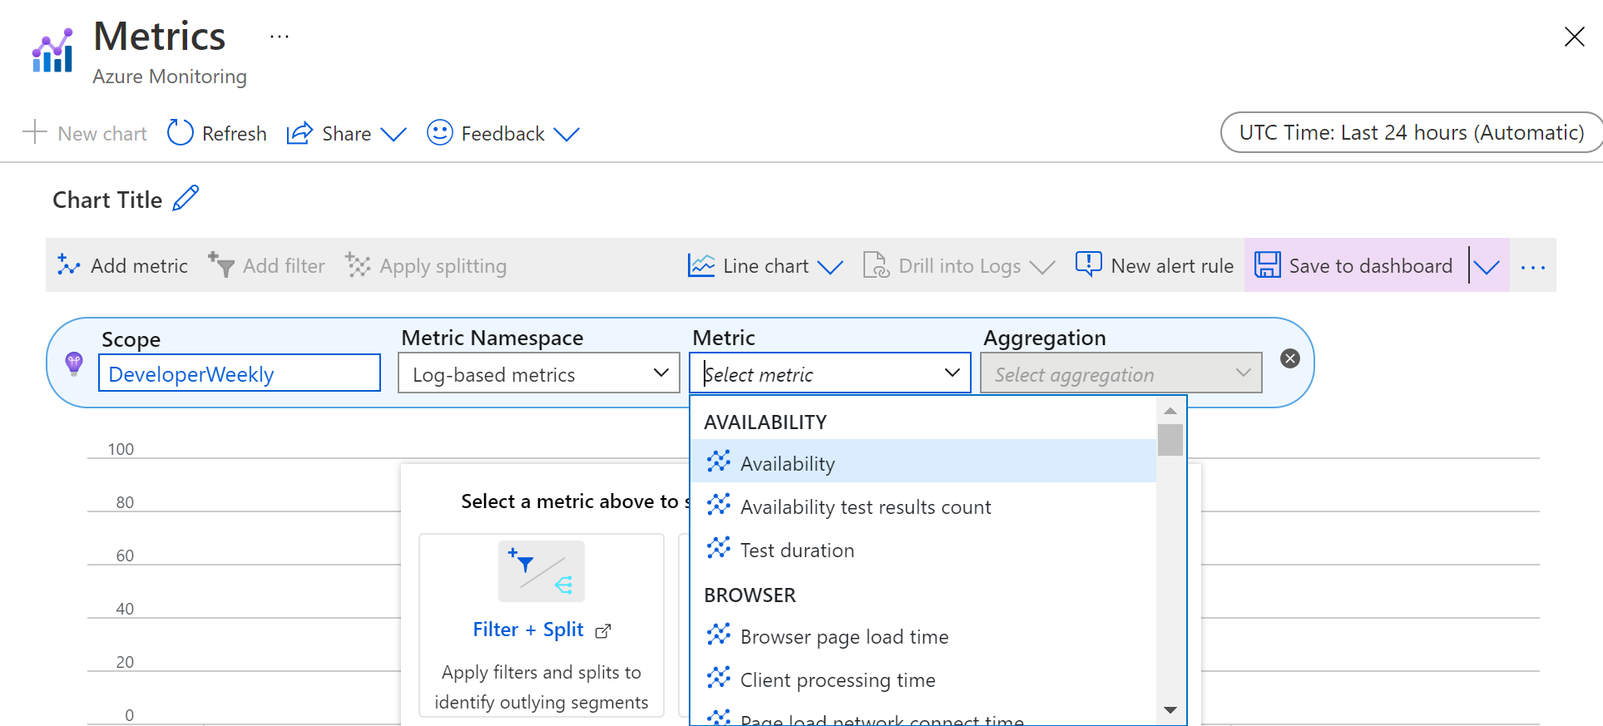Image resolution: width=1603 pixels, height=726 pixels.
Task: Open the Line chart type dropdown chevron
Action: [830, 267]
